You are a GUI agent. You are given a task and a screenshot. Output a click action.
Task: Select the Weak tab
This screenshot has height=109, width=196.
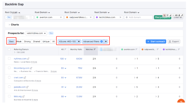(19, 41)
